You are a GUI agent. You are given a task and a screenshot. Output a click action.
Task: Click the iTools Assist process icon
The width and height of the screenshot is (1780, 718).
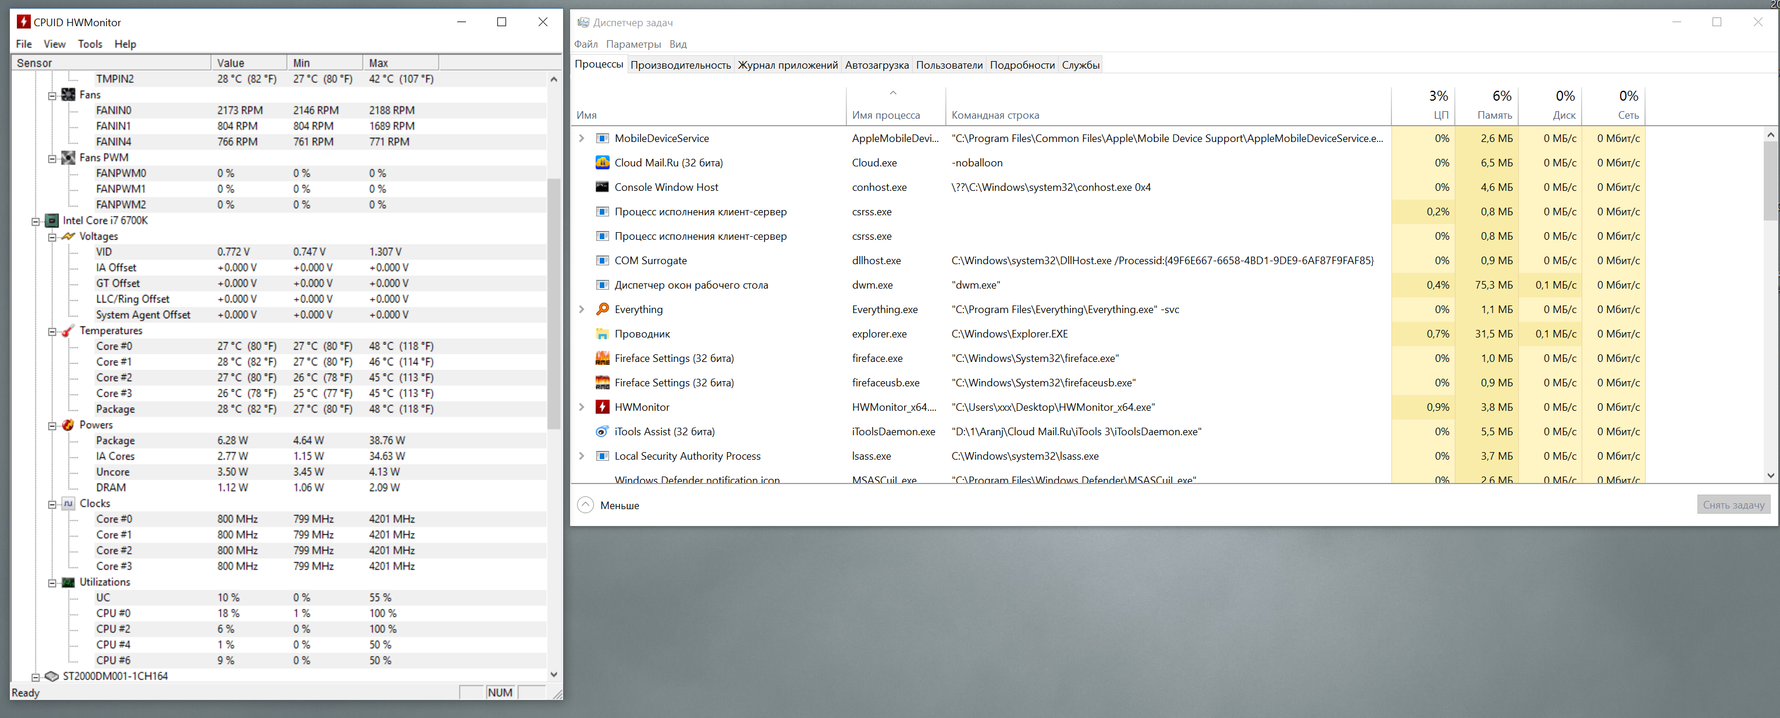(602, 431)
